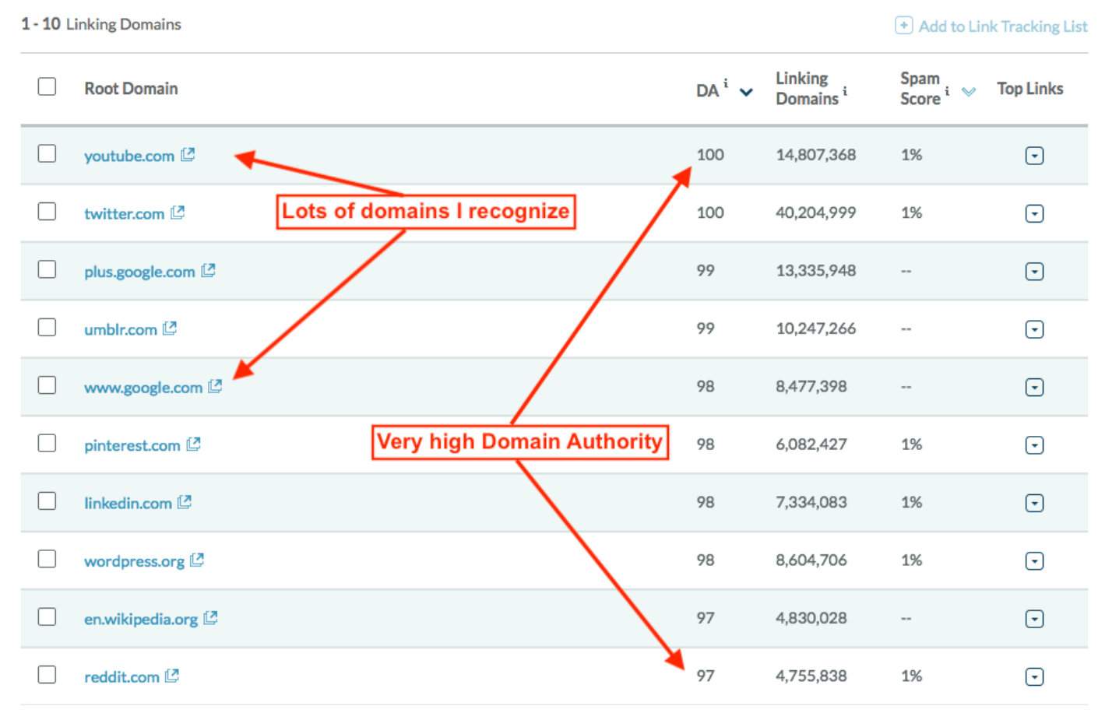
Task: Select the 6,082,427 linking domains value
Action: click(811, 444)
